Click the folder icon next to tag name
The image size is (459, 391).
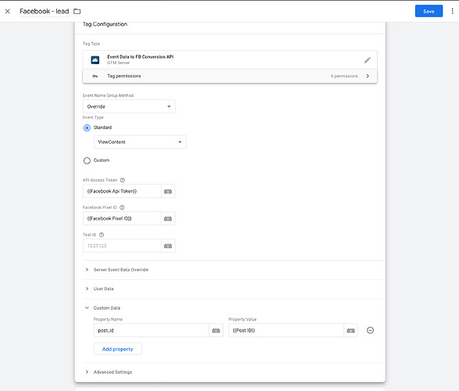[77, 11]
